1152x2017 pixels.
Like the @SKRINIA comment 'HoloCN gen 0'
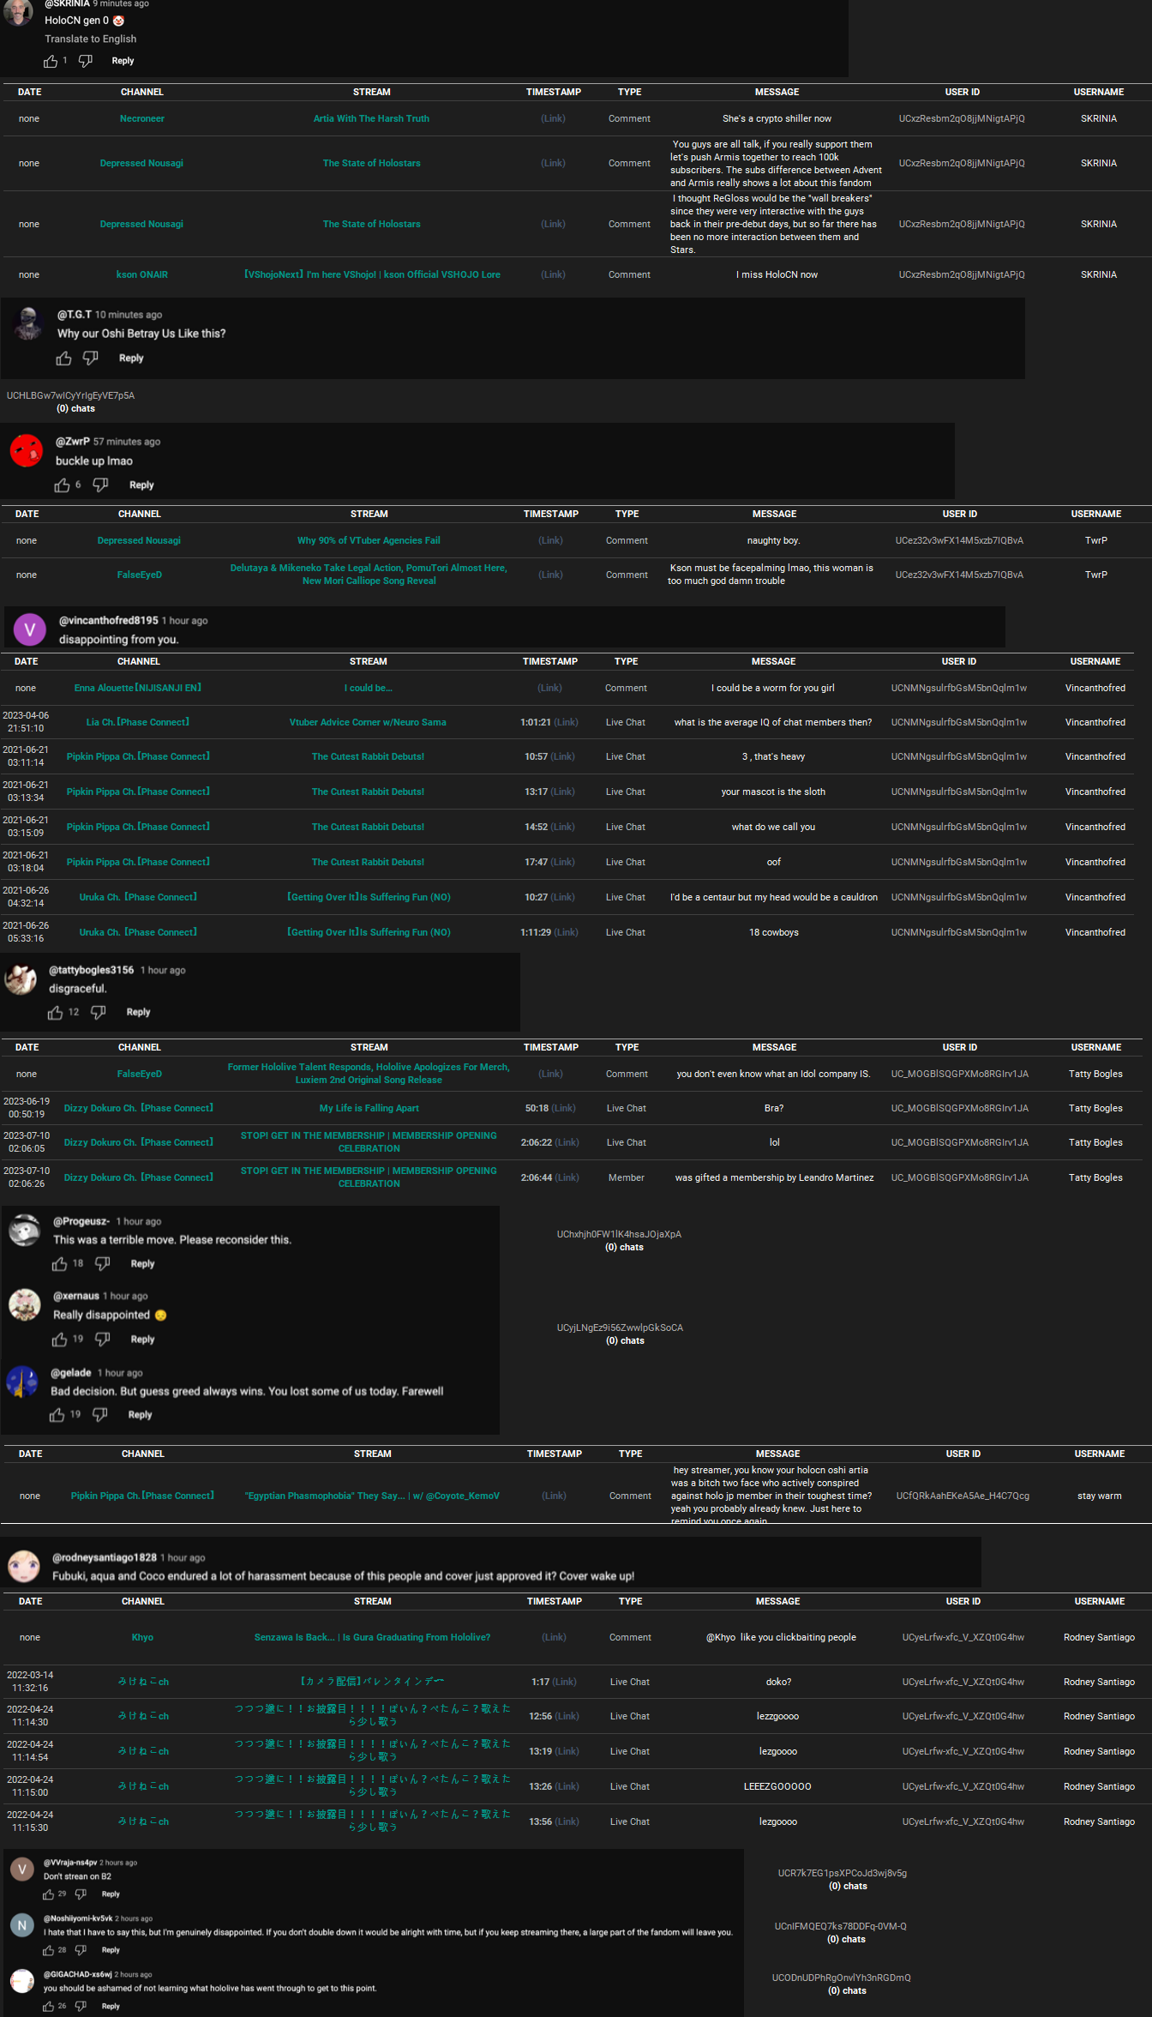tap(51, 61)
